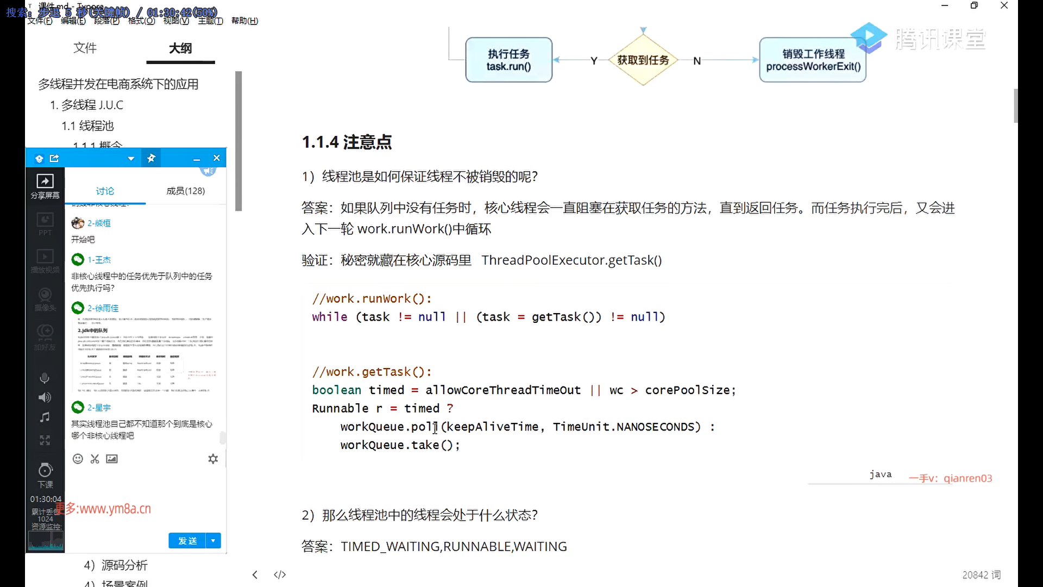Toggle the speaker volume icon
Screen dimensions: 1043x587
coord(45,397)
